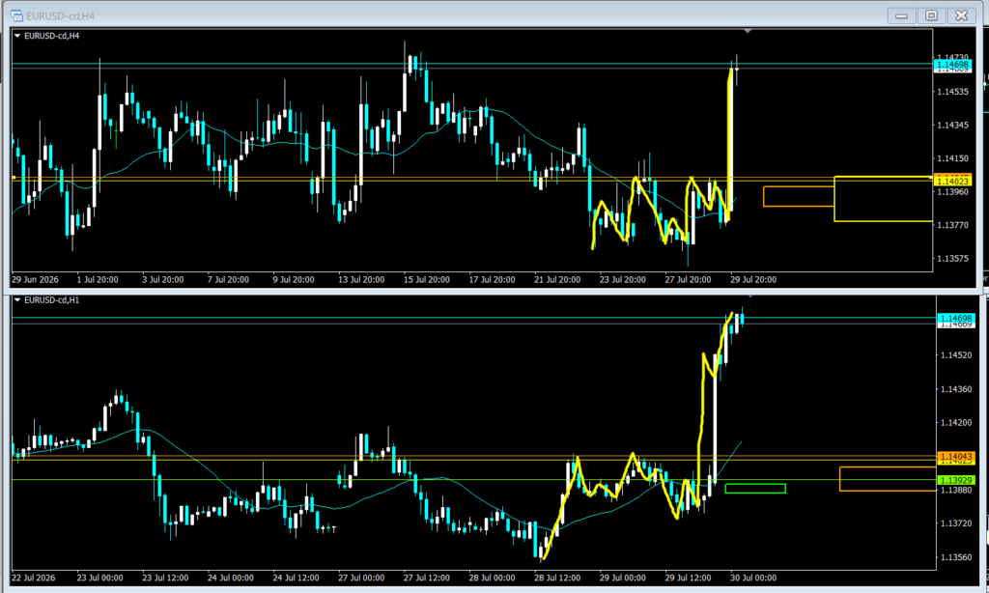Click the 29 Jul 20:00 time label
The image size is (989, 593).
pyautogui.click(x=753, y=279)
